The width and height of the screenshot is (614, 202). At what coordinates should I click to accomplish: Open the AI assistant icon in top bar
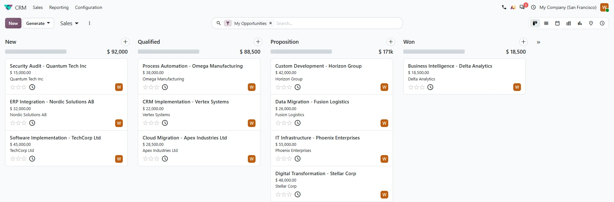513,7
